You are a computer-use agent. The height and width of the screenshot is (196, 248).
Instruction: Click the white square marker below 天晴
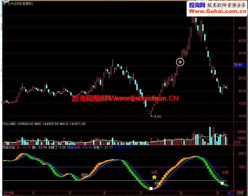tap(151, 188)
